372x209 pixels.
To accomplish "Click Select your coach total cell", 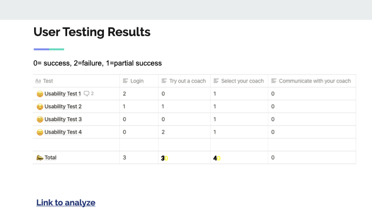I will pos(239,157).
